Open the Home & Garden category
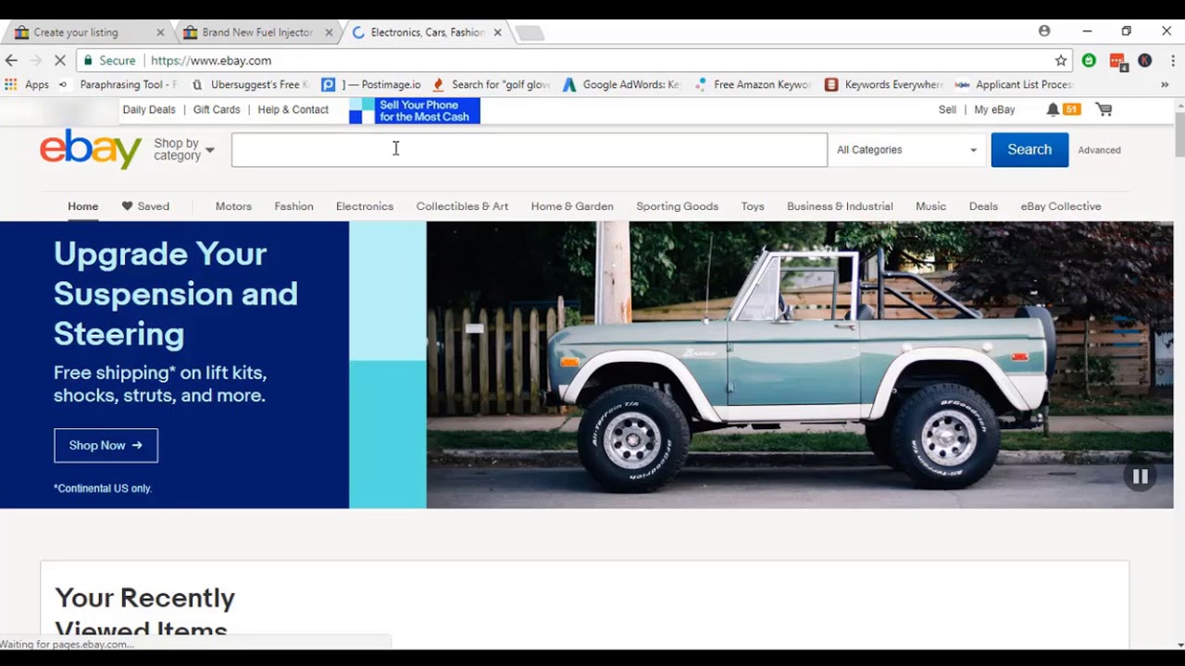This screenshot has width=1185, height=666. tap(572, 206)
